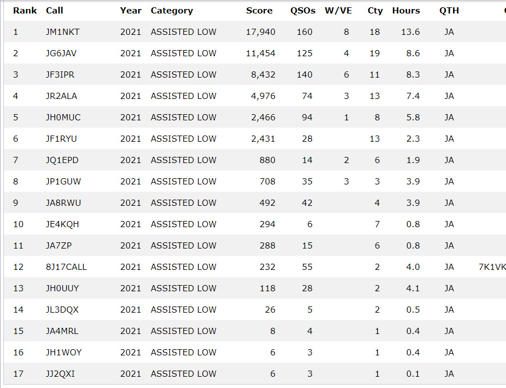Click the W/VE column header
Screen dimensions: 506x388
pyautogui.click(x=338, y=11)
